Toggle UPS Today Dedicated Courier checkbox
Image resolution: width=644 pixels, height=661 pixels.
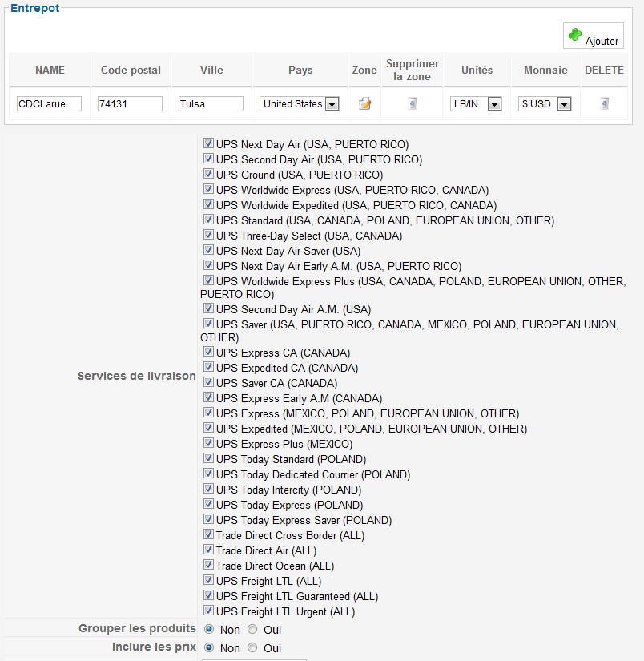(208, 473)
